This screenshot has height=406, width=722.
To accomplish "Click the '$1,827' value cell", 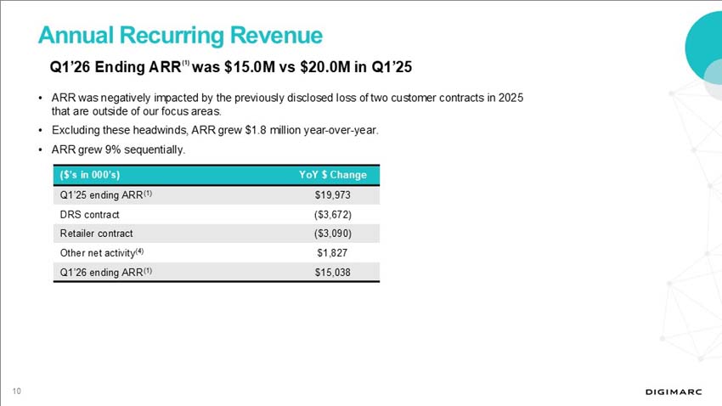I will tap(332, 253).
